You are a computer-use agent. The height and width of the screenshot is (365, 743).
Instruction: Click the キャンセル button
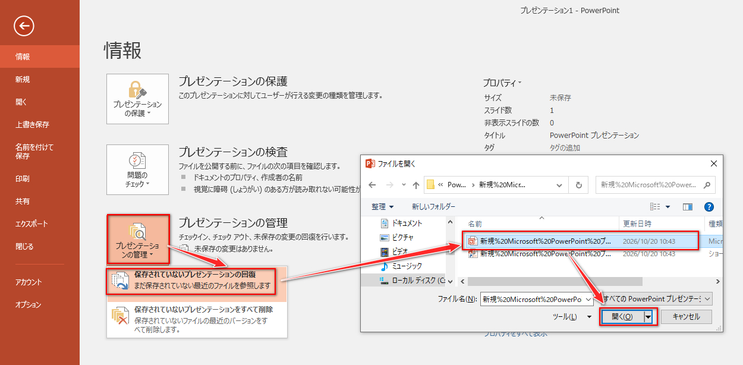tap(687, 317)
